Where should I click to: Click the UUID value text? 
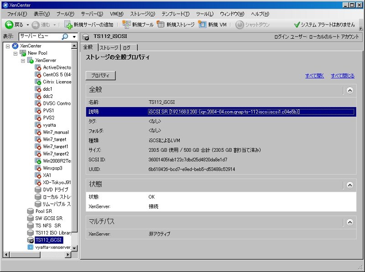coord(192,169)
